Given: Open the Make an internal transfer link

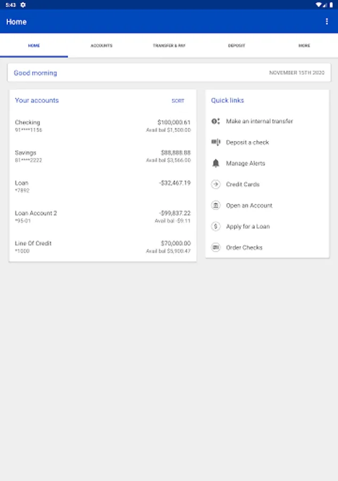Looking at the screenshot, I should pyautogui.click(x=260, y=121).
